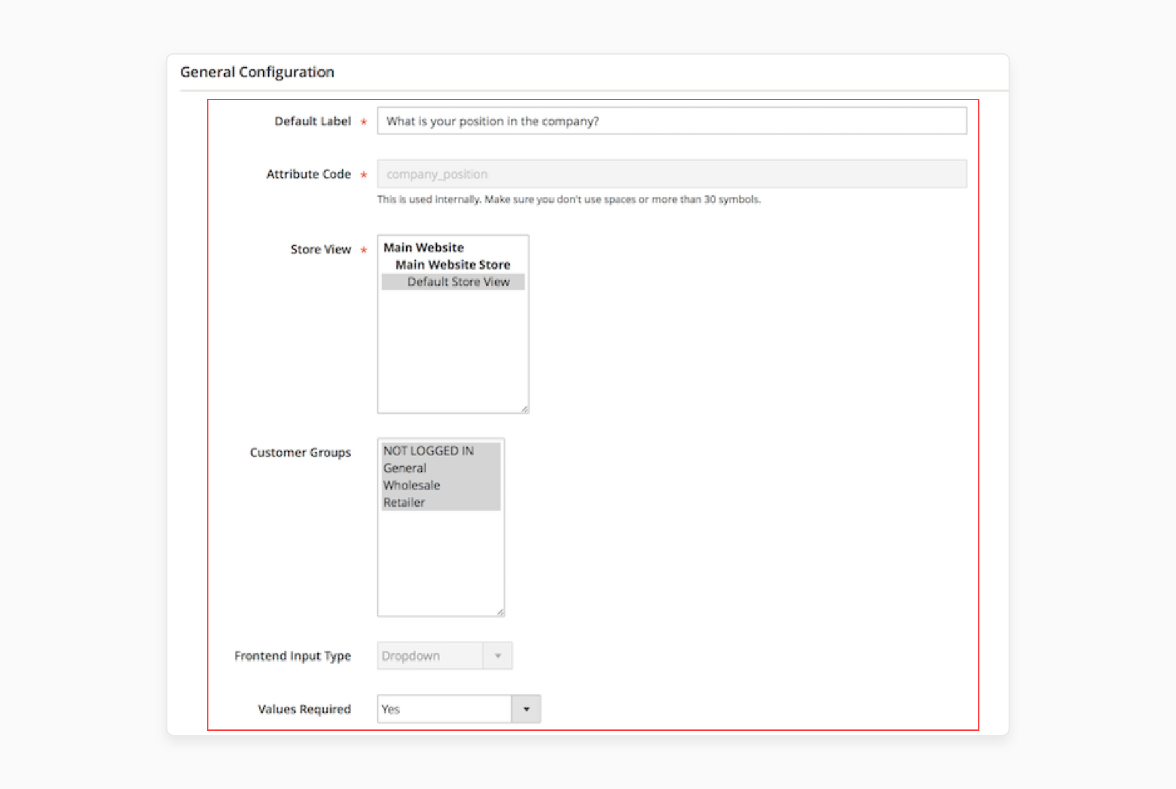
Task: Open the Frontend Input Type dropdown
Action: [x=444, y=656]
